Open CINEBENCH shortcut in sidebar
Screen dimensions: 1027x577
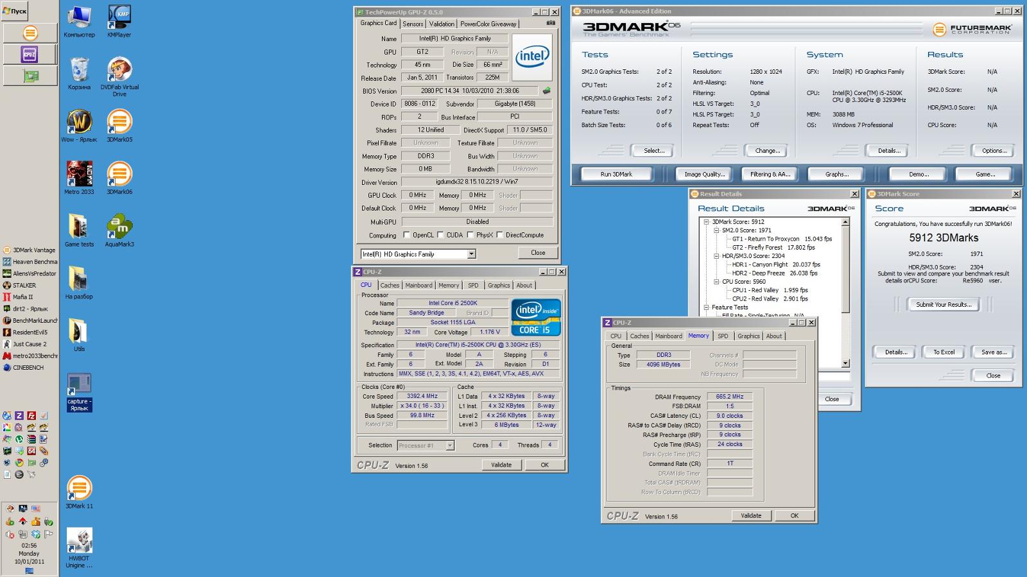point(23,368)
